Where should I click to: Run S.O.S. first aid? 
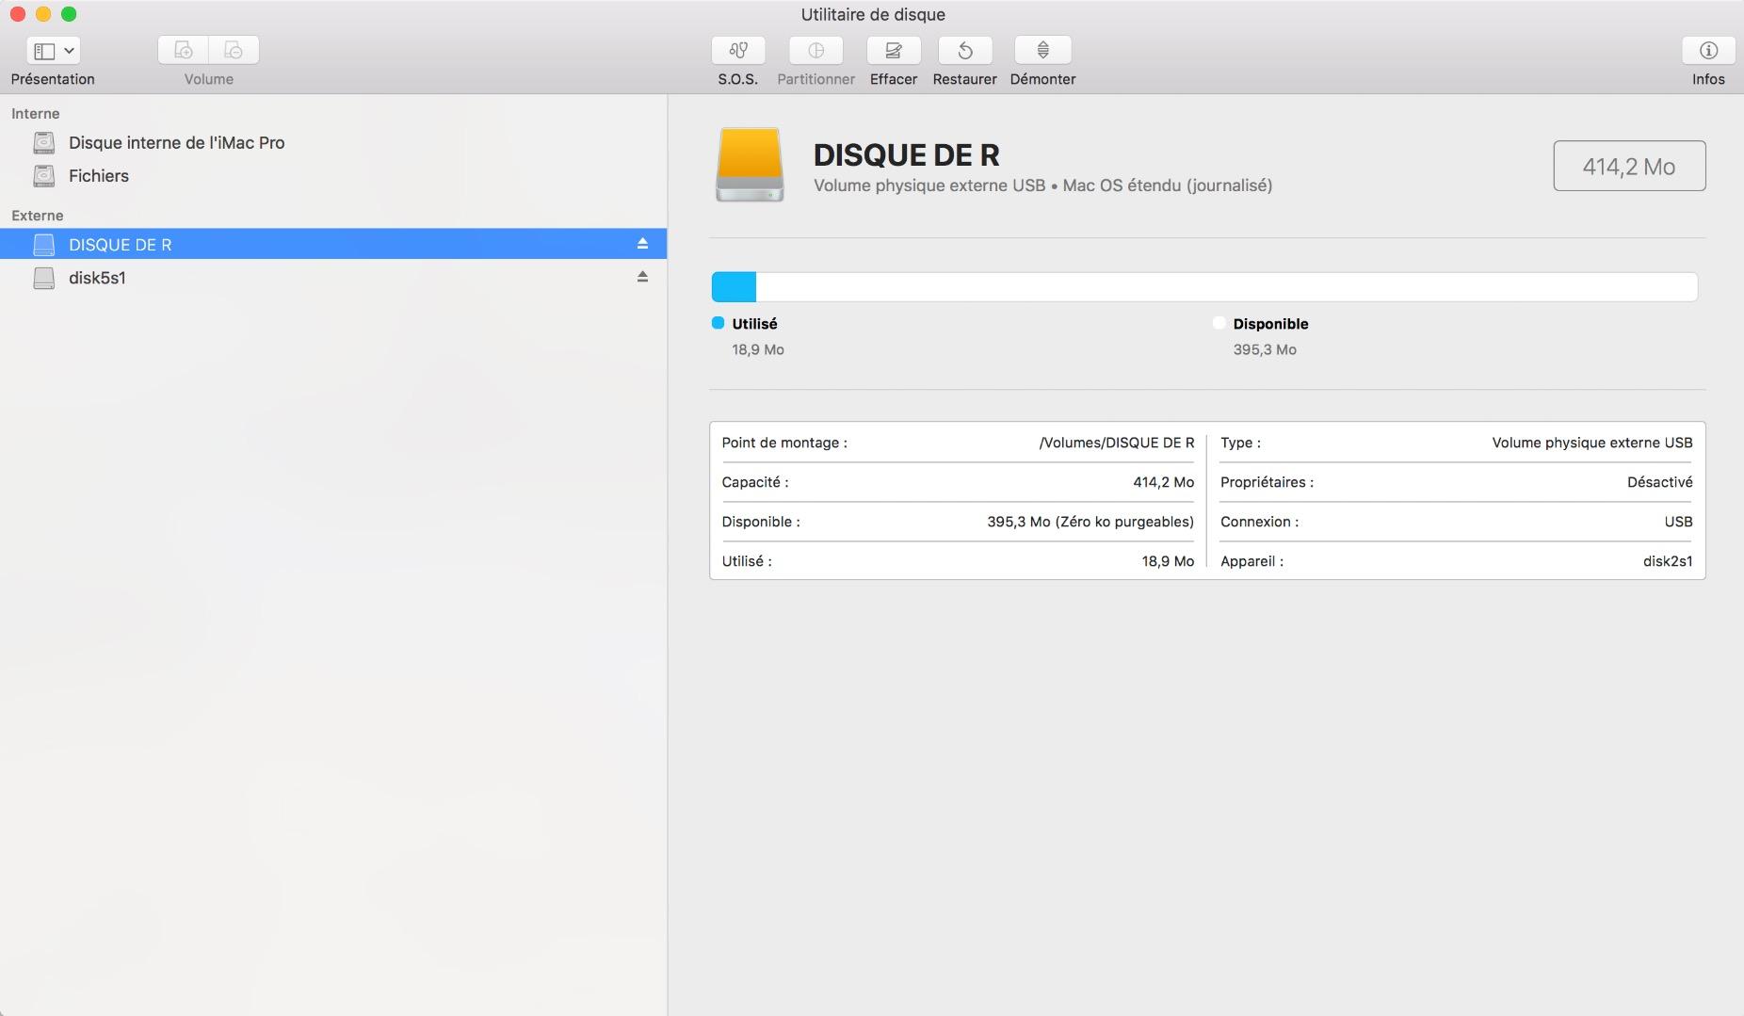pyautogui.click(x=738, y=51)
